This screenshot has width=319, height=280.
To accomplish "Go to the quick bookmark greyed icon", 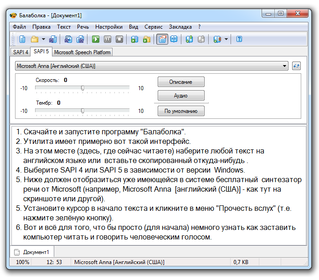I will coord(201,39).
